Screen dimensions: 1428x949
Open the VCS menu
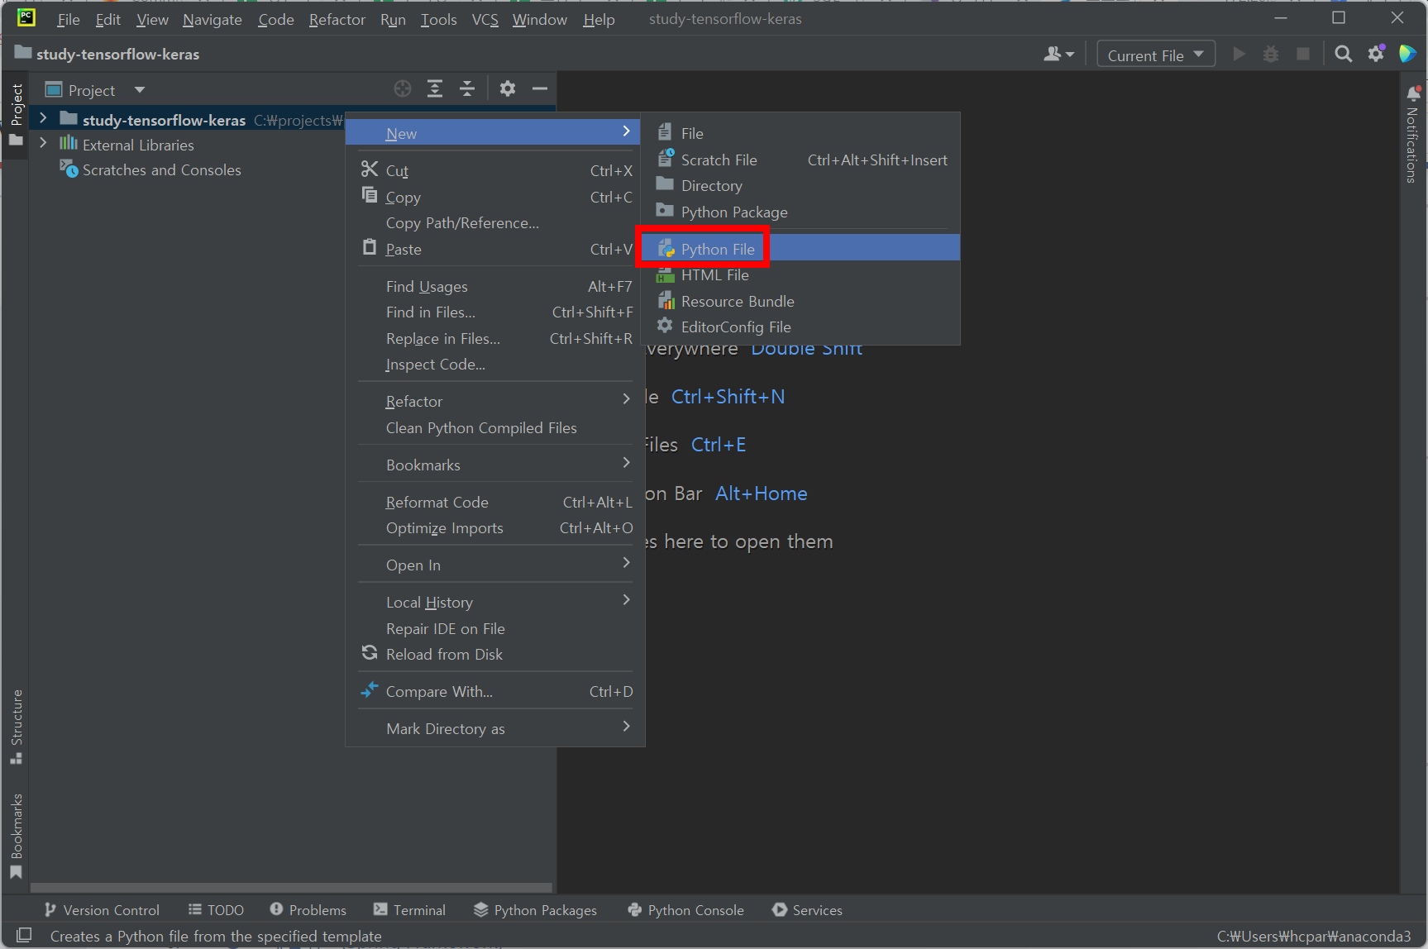[x=485, y=19]
